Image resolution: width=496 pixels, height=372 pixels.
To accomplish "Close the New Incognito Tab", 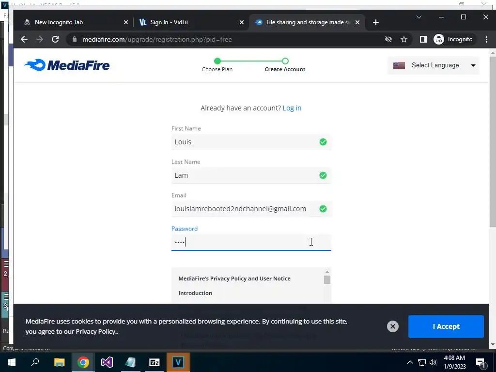I will click(x=126, y=22).
